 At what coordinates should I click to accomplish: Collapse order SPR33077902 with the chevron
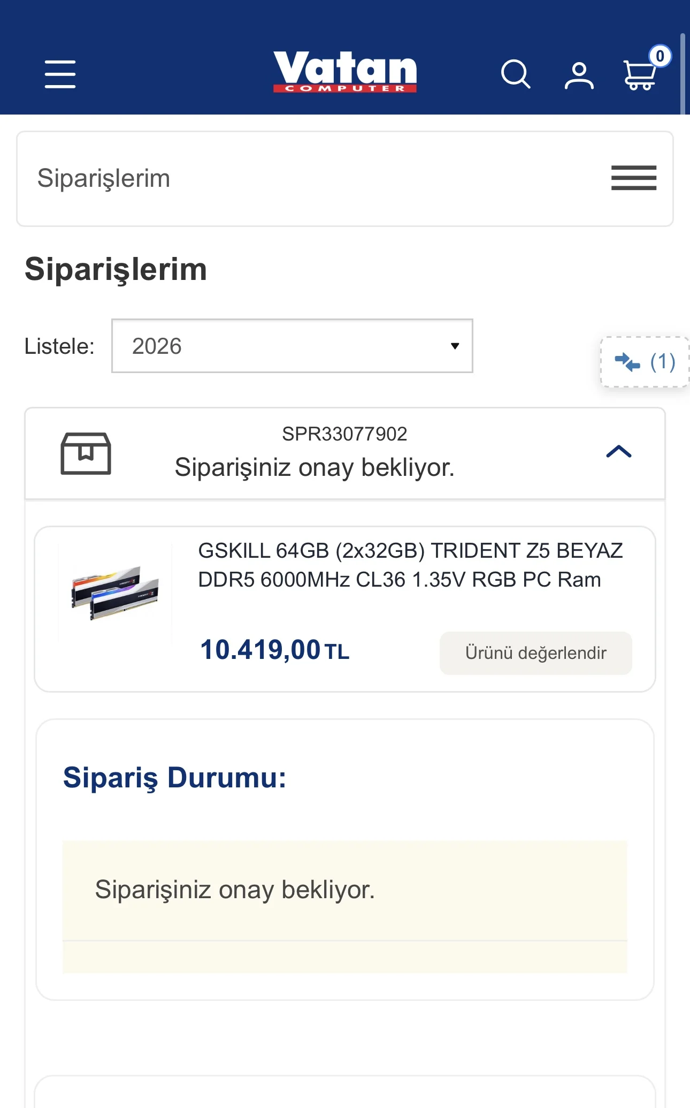point(619,452)
